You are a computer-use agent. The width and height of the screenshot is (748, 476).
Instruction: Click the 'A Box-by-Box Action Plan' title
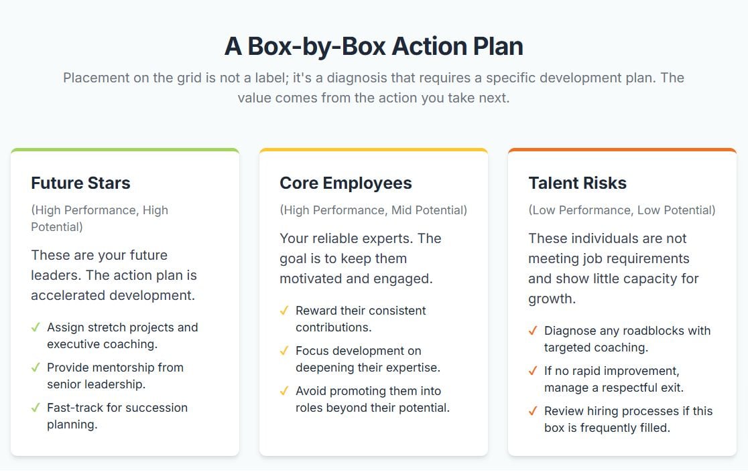coord(374,46)
